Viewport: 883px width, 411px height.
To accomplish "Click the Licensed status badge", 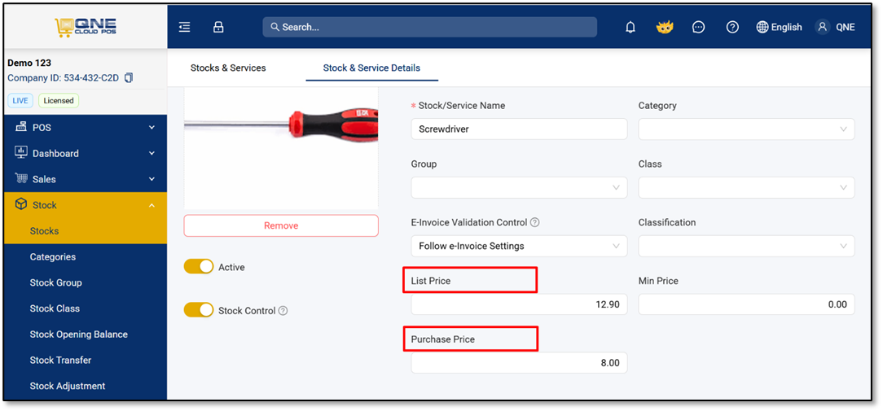I will tap(59, 101).
